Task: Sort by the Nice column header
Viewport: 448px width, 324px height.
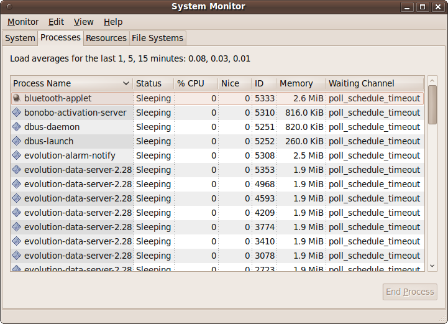Action: point(235,83)
